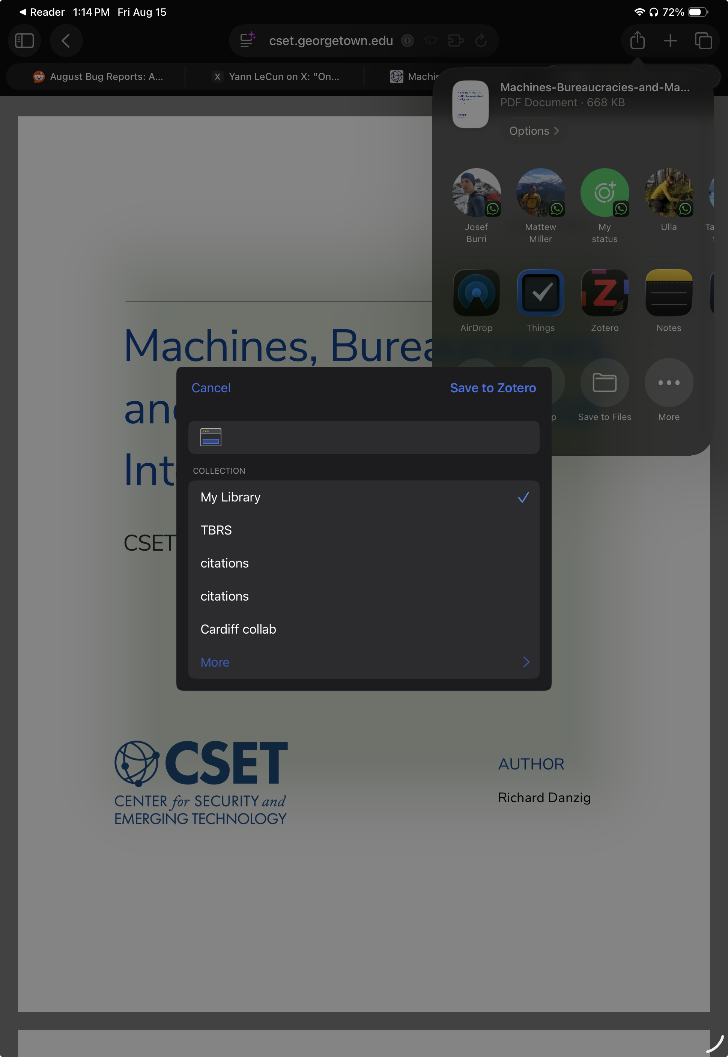Viewport: 728px width, 1057px height.
Task: Share to Josef Burri WhatsApp contact
Action: 476,193
